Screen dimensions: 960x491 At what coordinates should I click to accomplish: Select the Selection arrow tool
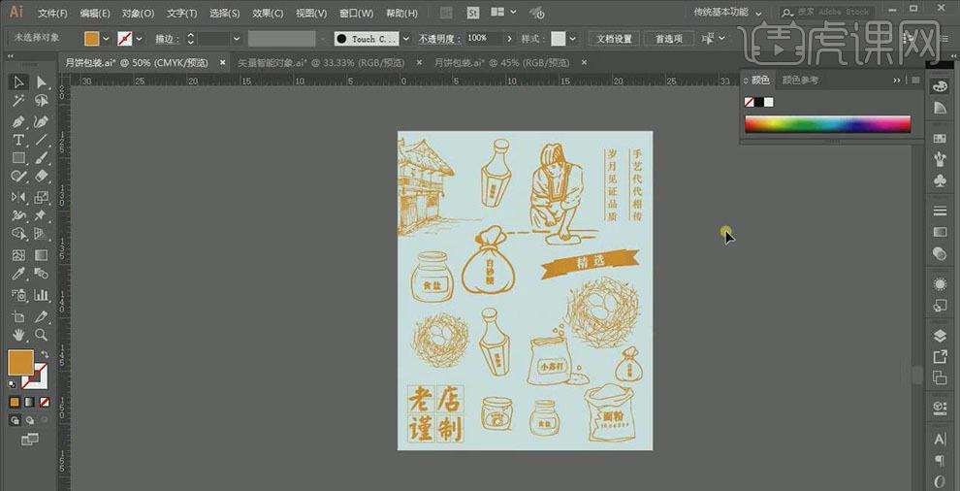(x=18, y=82)
